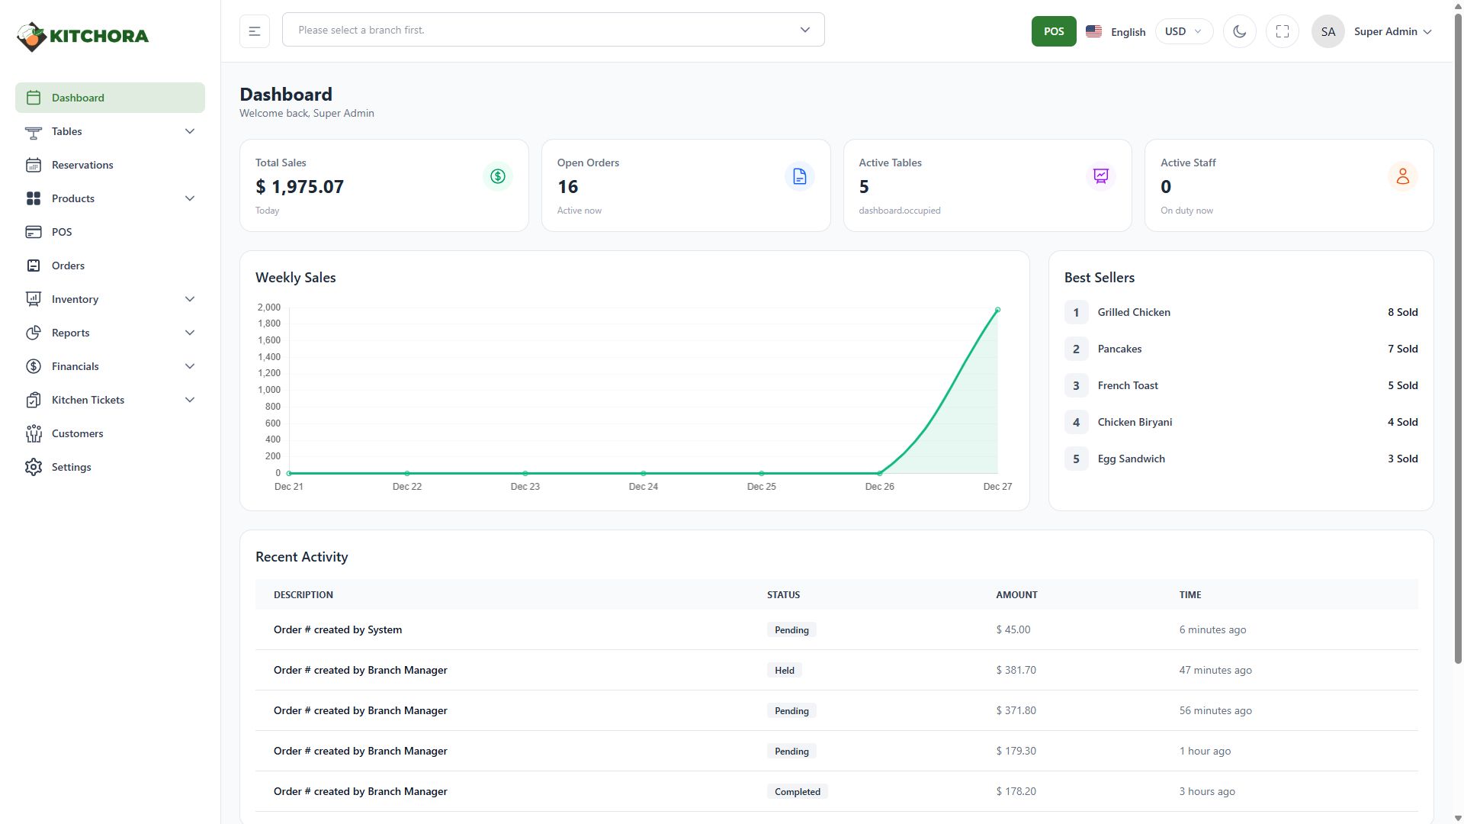This screenshot has width=1464, height=824.
Task: Open the branch selection dropdown
Action: 553,30
